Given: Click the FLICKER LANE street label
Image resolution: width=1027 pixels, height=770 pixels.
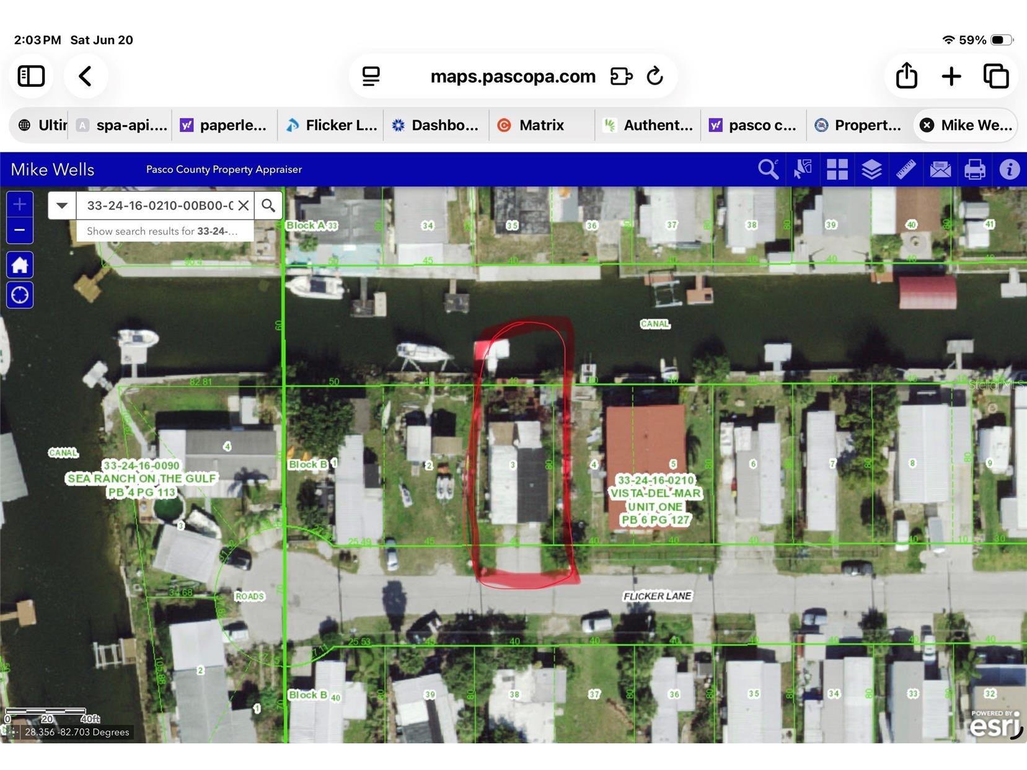Looking at the screenshot, I should coord(657,596).
